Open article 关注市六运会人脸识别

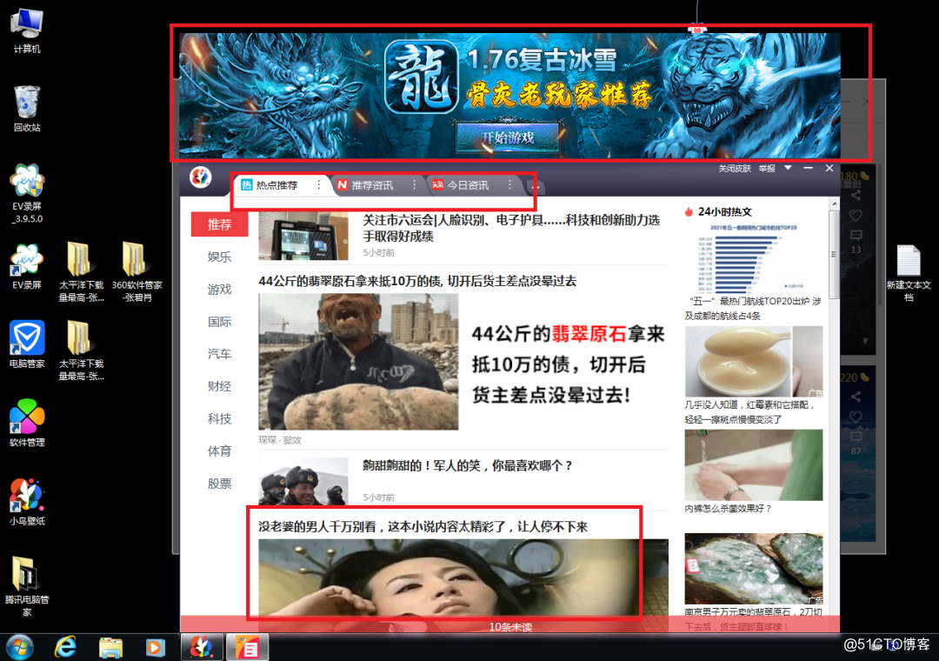[511, 229]
